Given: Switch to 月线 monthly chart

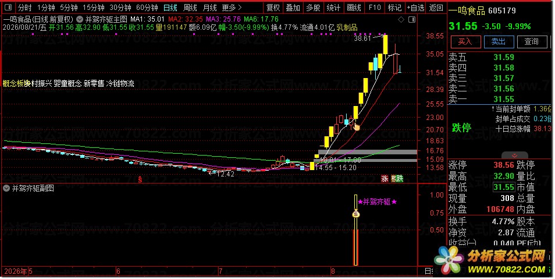Looking at the screenshot, I should click(x=210, y=8).
